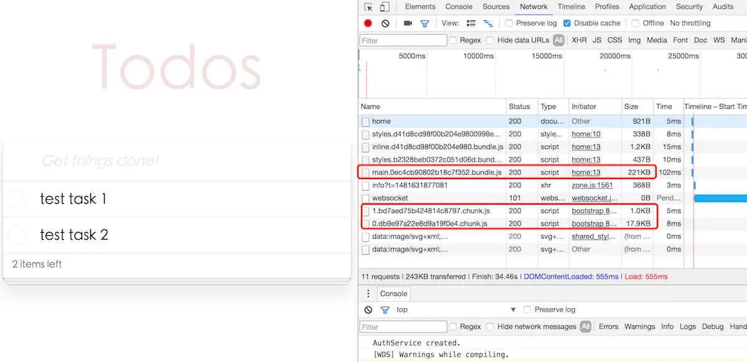The image size is (747, 362).
Task: Filter network requests by XHR
Action: 579,40
